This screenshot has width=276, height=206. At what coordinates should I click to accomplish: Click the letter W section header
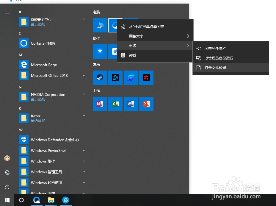21,130
